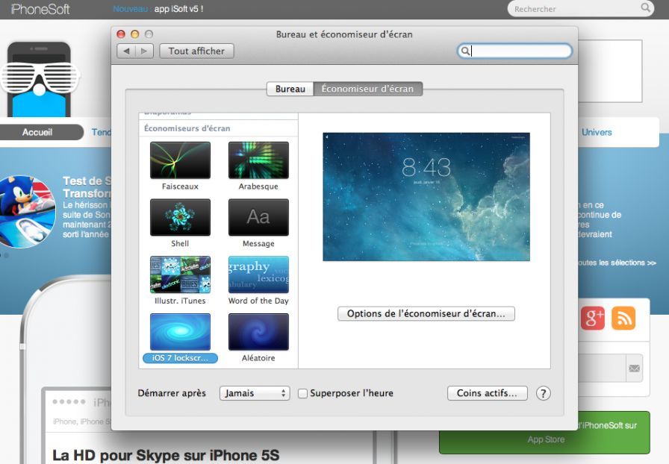Viewport: 669px width, 464px height.
Task: Click the Rechercher search field
Action: 582,8
